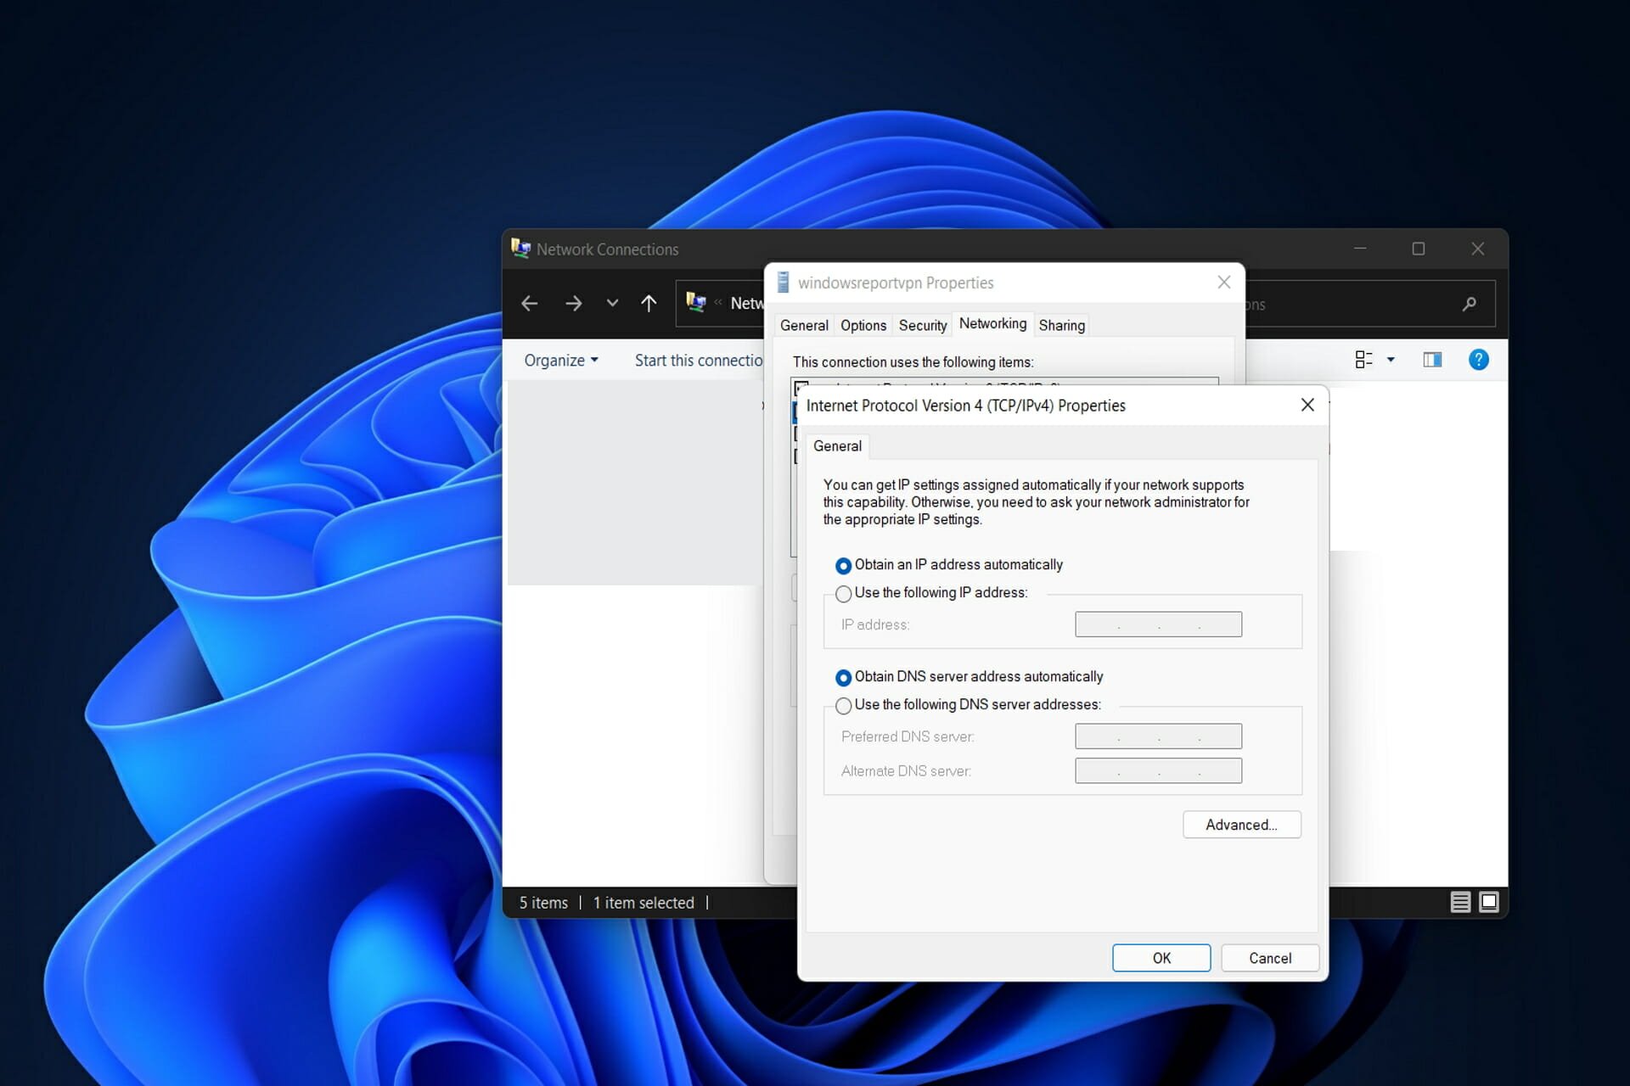Click the network folder icon in the address bar
Screen dimensions: 1630x1086
click(696, 302)
